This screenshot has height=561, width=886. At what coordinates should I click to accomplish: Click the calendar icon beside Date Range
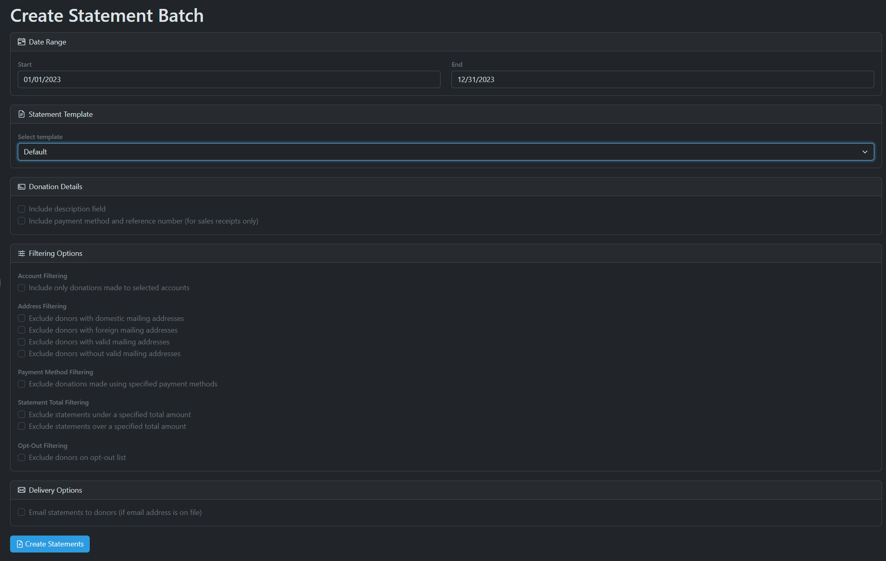pyautogui.click(x=21, y=42)
